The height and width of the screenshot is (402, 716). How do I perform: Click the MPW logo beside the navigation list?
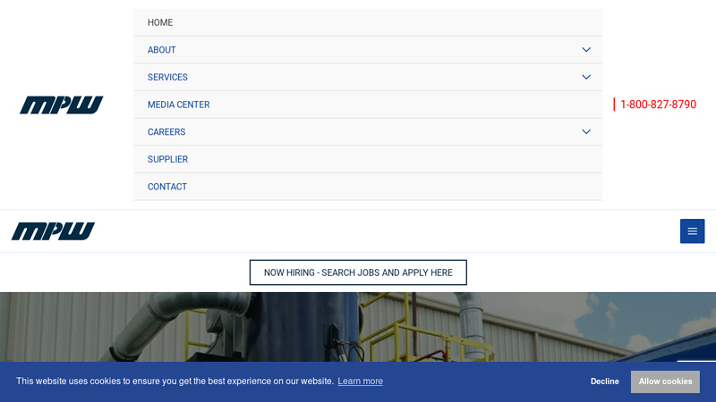click(61, 105)
